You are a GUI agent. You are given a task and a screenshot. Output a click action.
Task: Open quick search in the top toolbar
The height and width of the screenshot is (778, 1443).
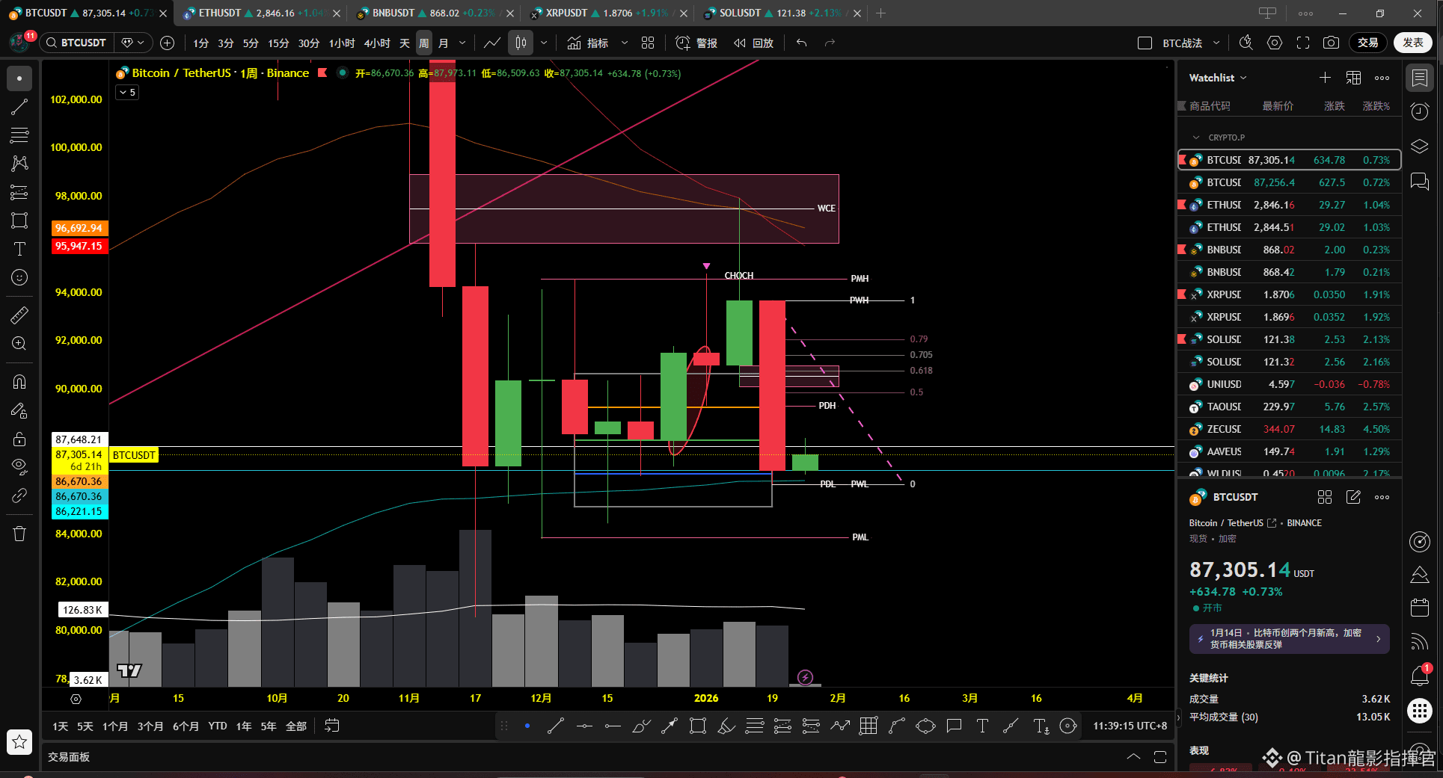click(x=1246, y=43)
